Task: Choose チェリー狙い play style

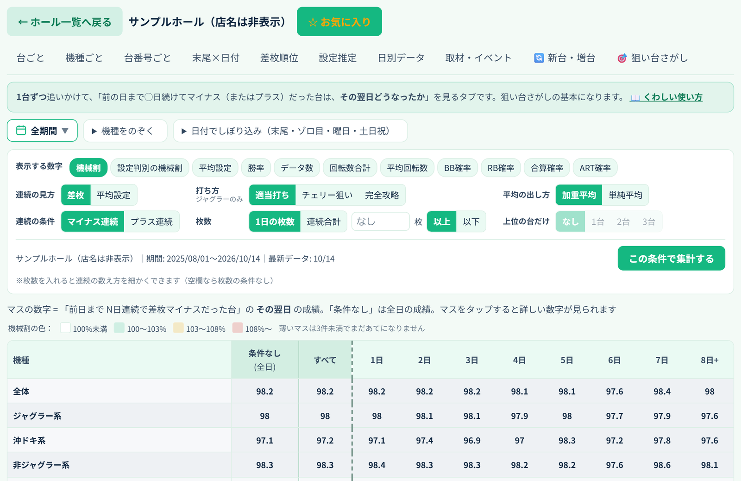Action: [327, 195]
